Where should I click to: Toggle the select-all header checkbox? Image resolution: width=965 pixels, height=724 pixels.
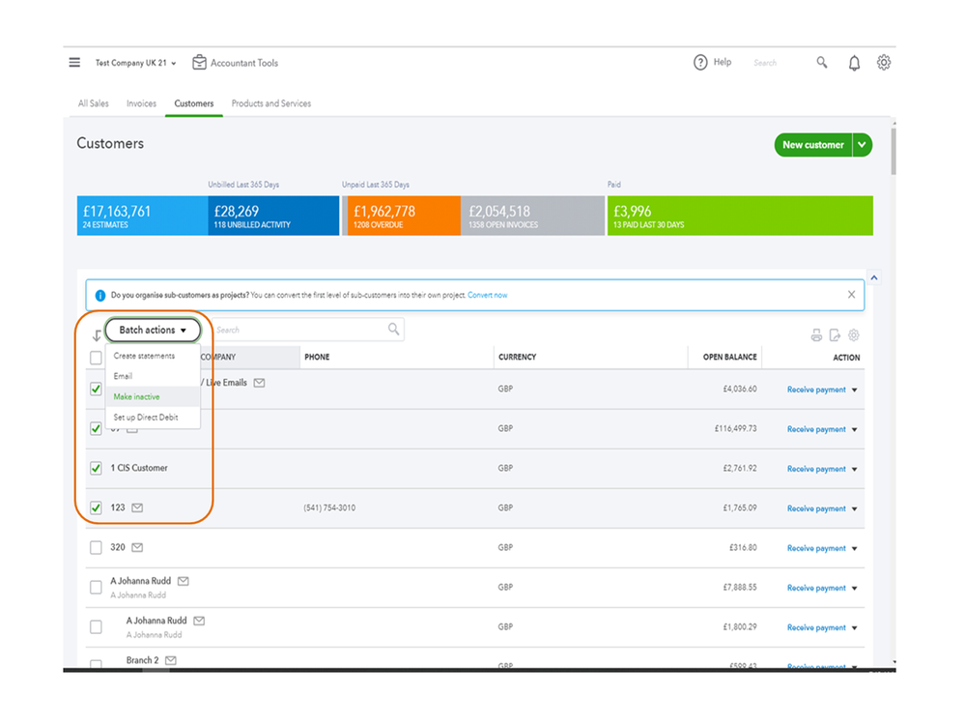click(96, 358)
